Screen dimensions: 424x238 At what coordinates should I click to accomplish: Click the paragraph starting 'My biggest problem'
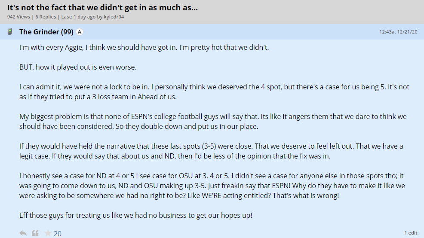point(213,122)
